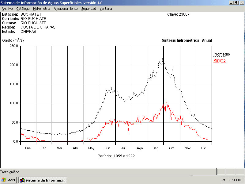The height and width of the screenshot is (184, 245).
Task: Open the Catálogo menu
Action: coord(23,9)
